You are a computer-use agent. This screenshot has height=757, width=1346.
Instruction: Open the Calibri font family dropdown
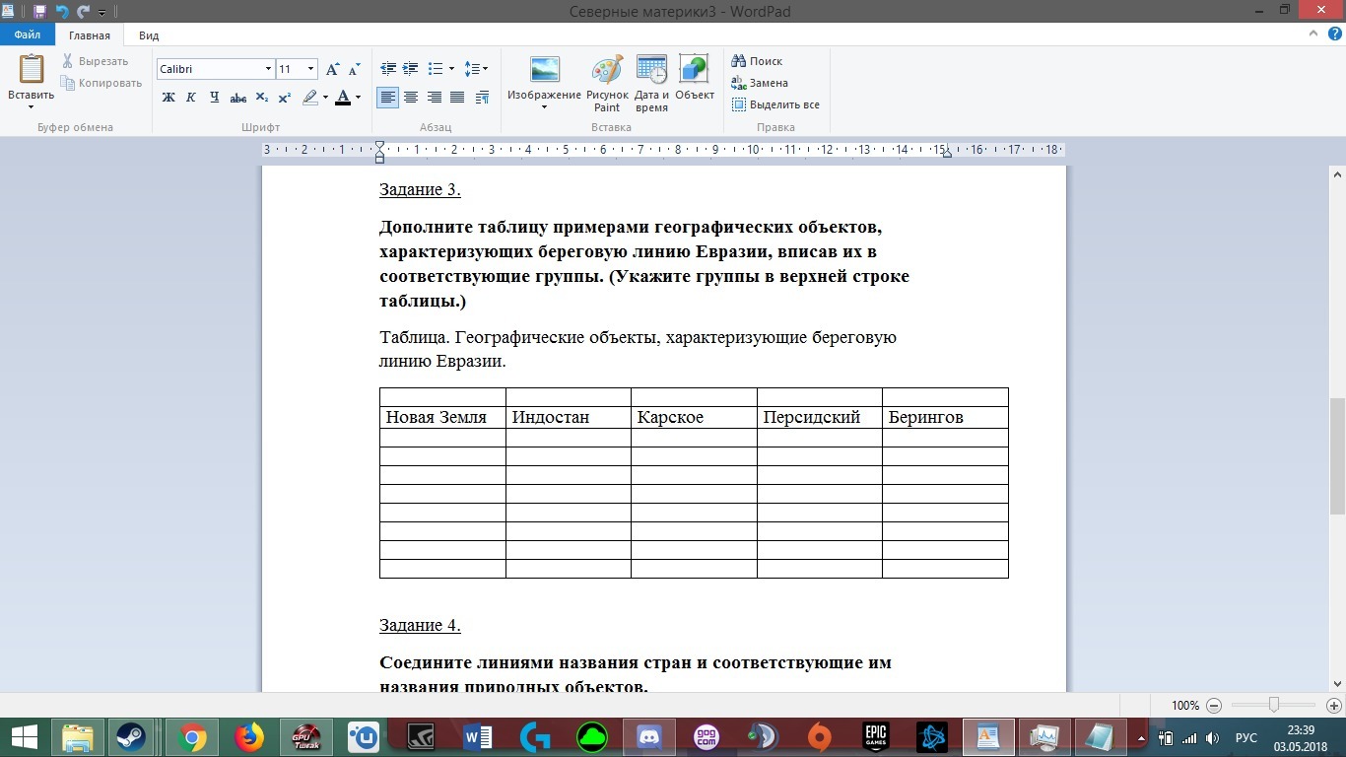click(x=268, y=69)
